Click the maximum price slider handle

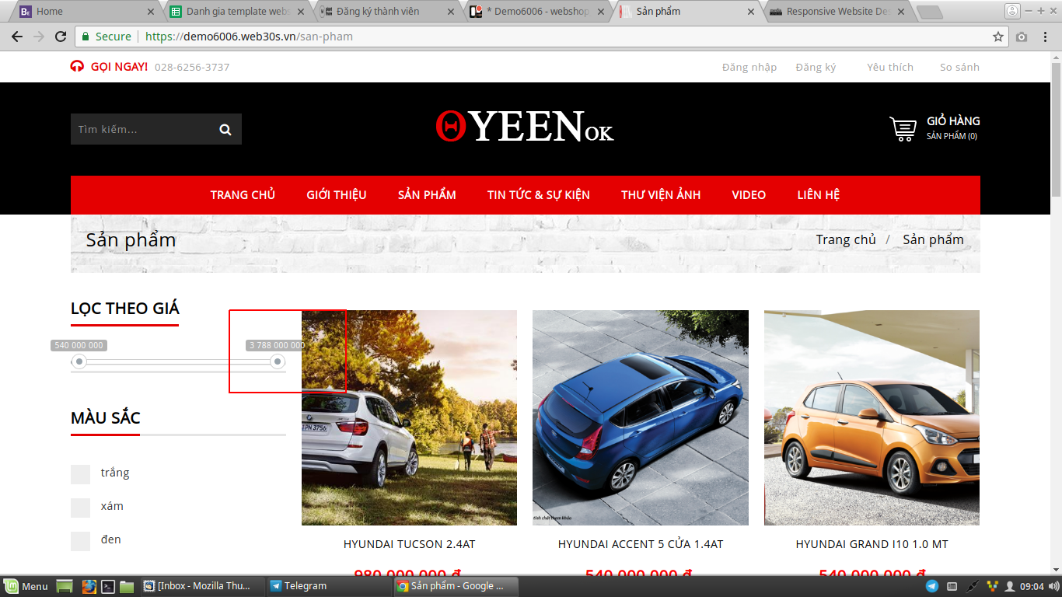click(278, 361)
